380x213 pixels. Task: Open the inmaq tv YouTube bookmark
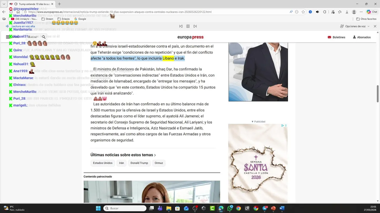(24, 19)
